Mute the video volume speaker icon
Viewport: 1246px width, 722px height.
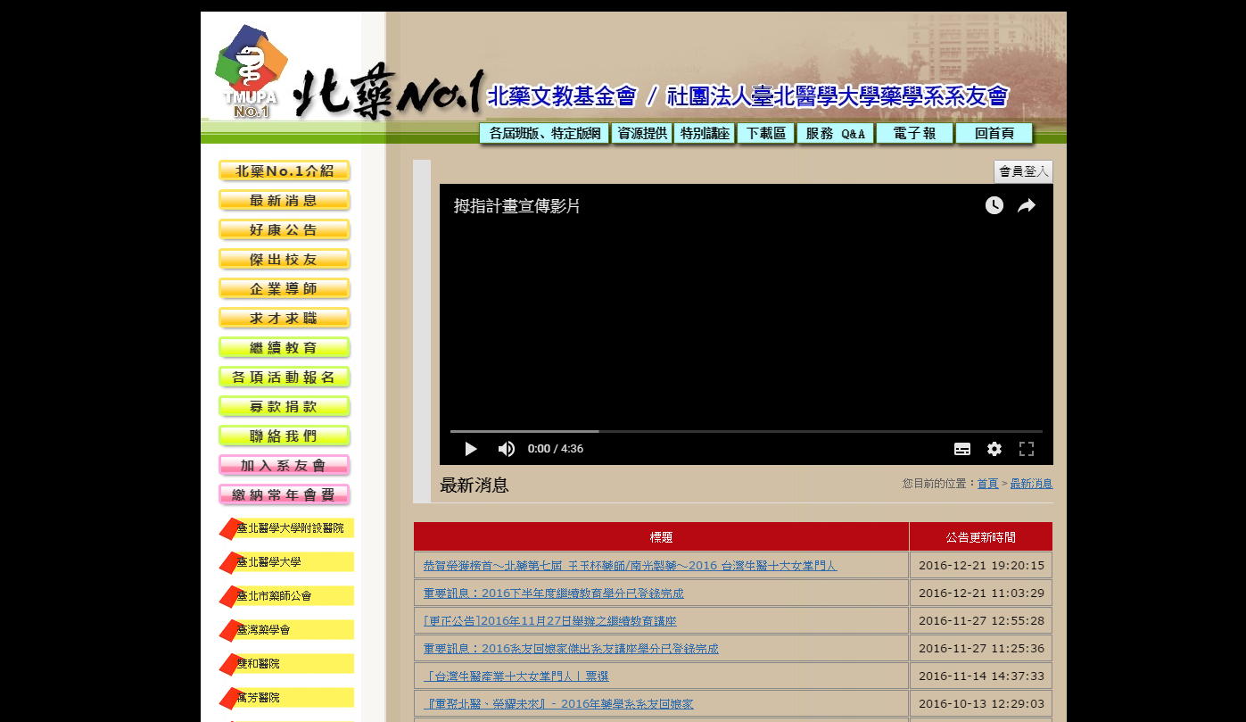507,449
